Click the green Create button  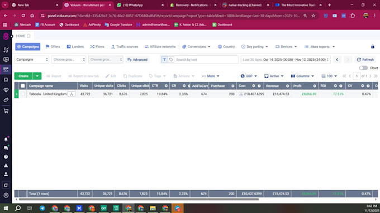coord(23,76)
